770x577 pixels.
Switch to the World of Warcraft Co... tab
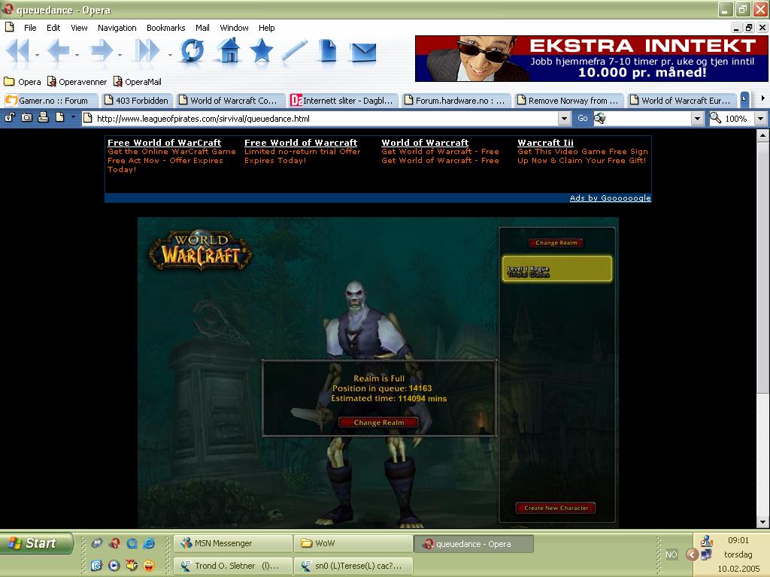[x=231, y=100]
